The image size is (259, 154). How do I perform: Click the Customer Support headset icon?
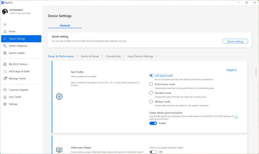[5, 90]
